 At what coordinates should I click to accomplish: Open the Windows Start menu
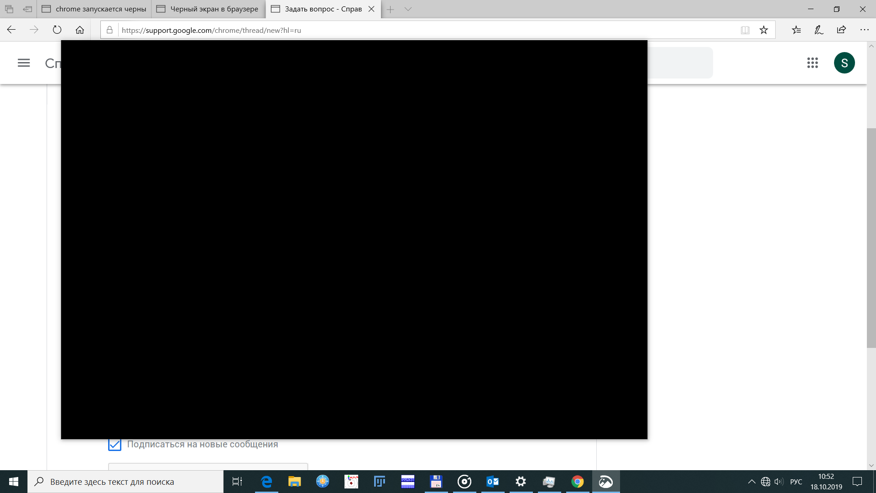point(14,482)
